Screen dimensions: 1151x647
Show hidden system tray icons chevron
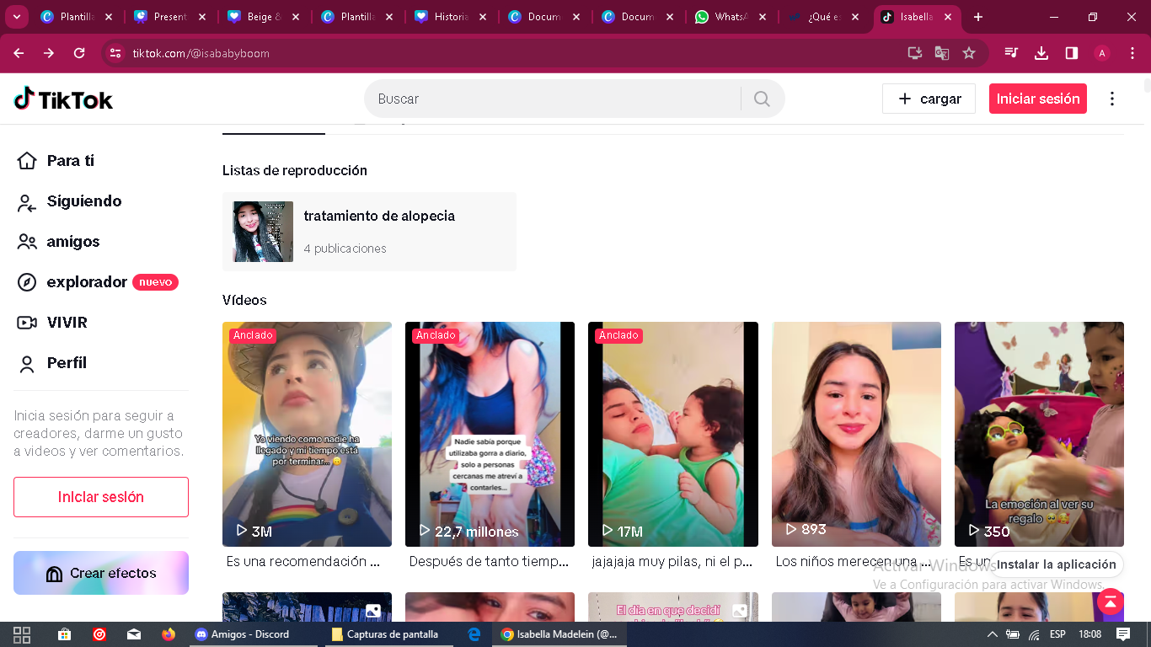[992, 634]
